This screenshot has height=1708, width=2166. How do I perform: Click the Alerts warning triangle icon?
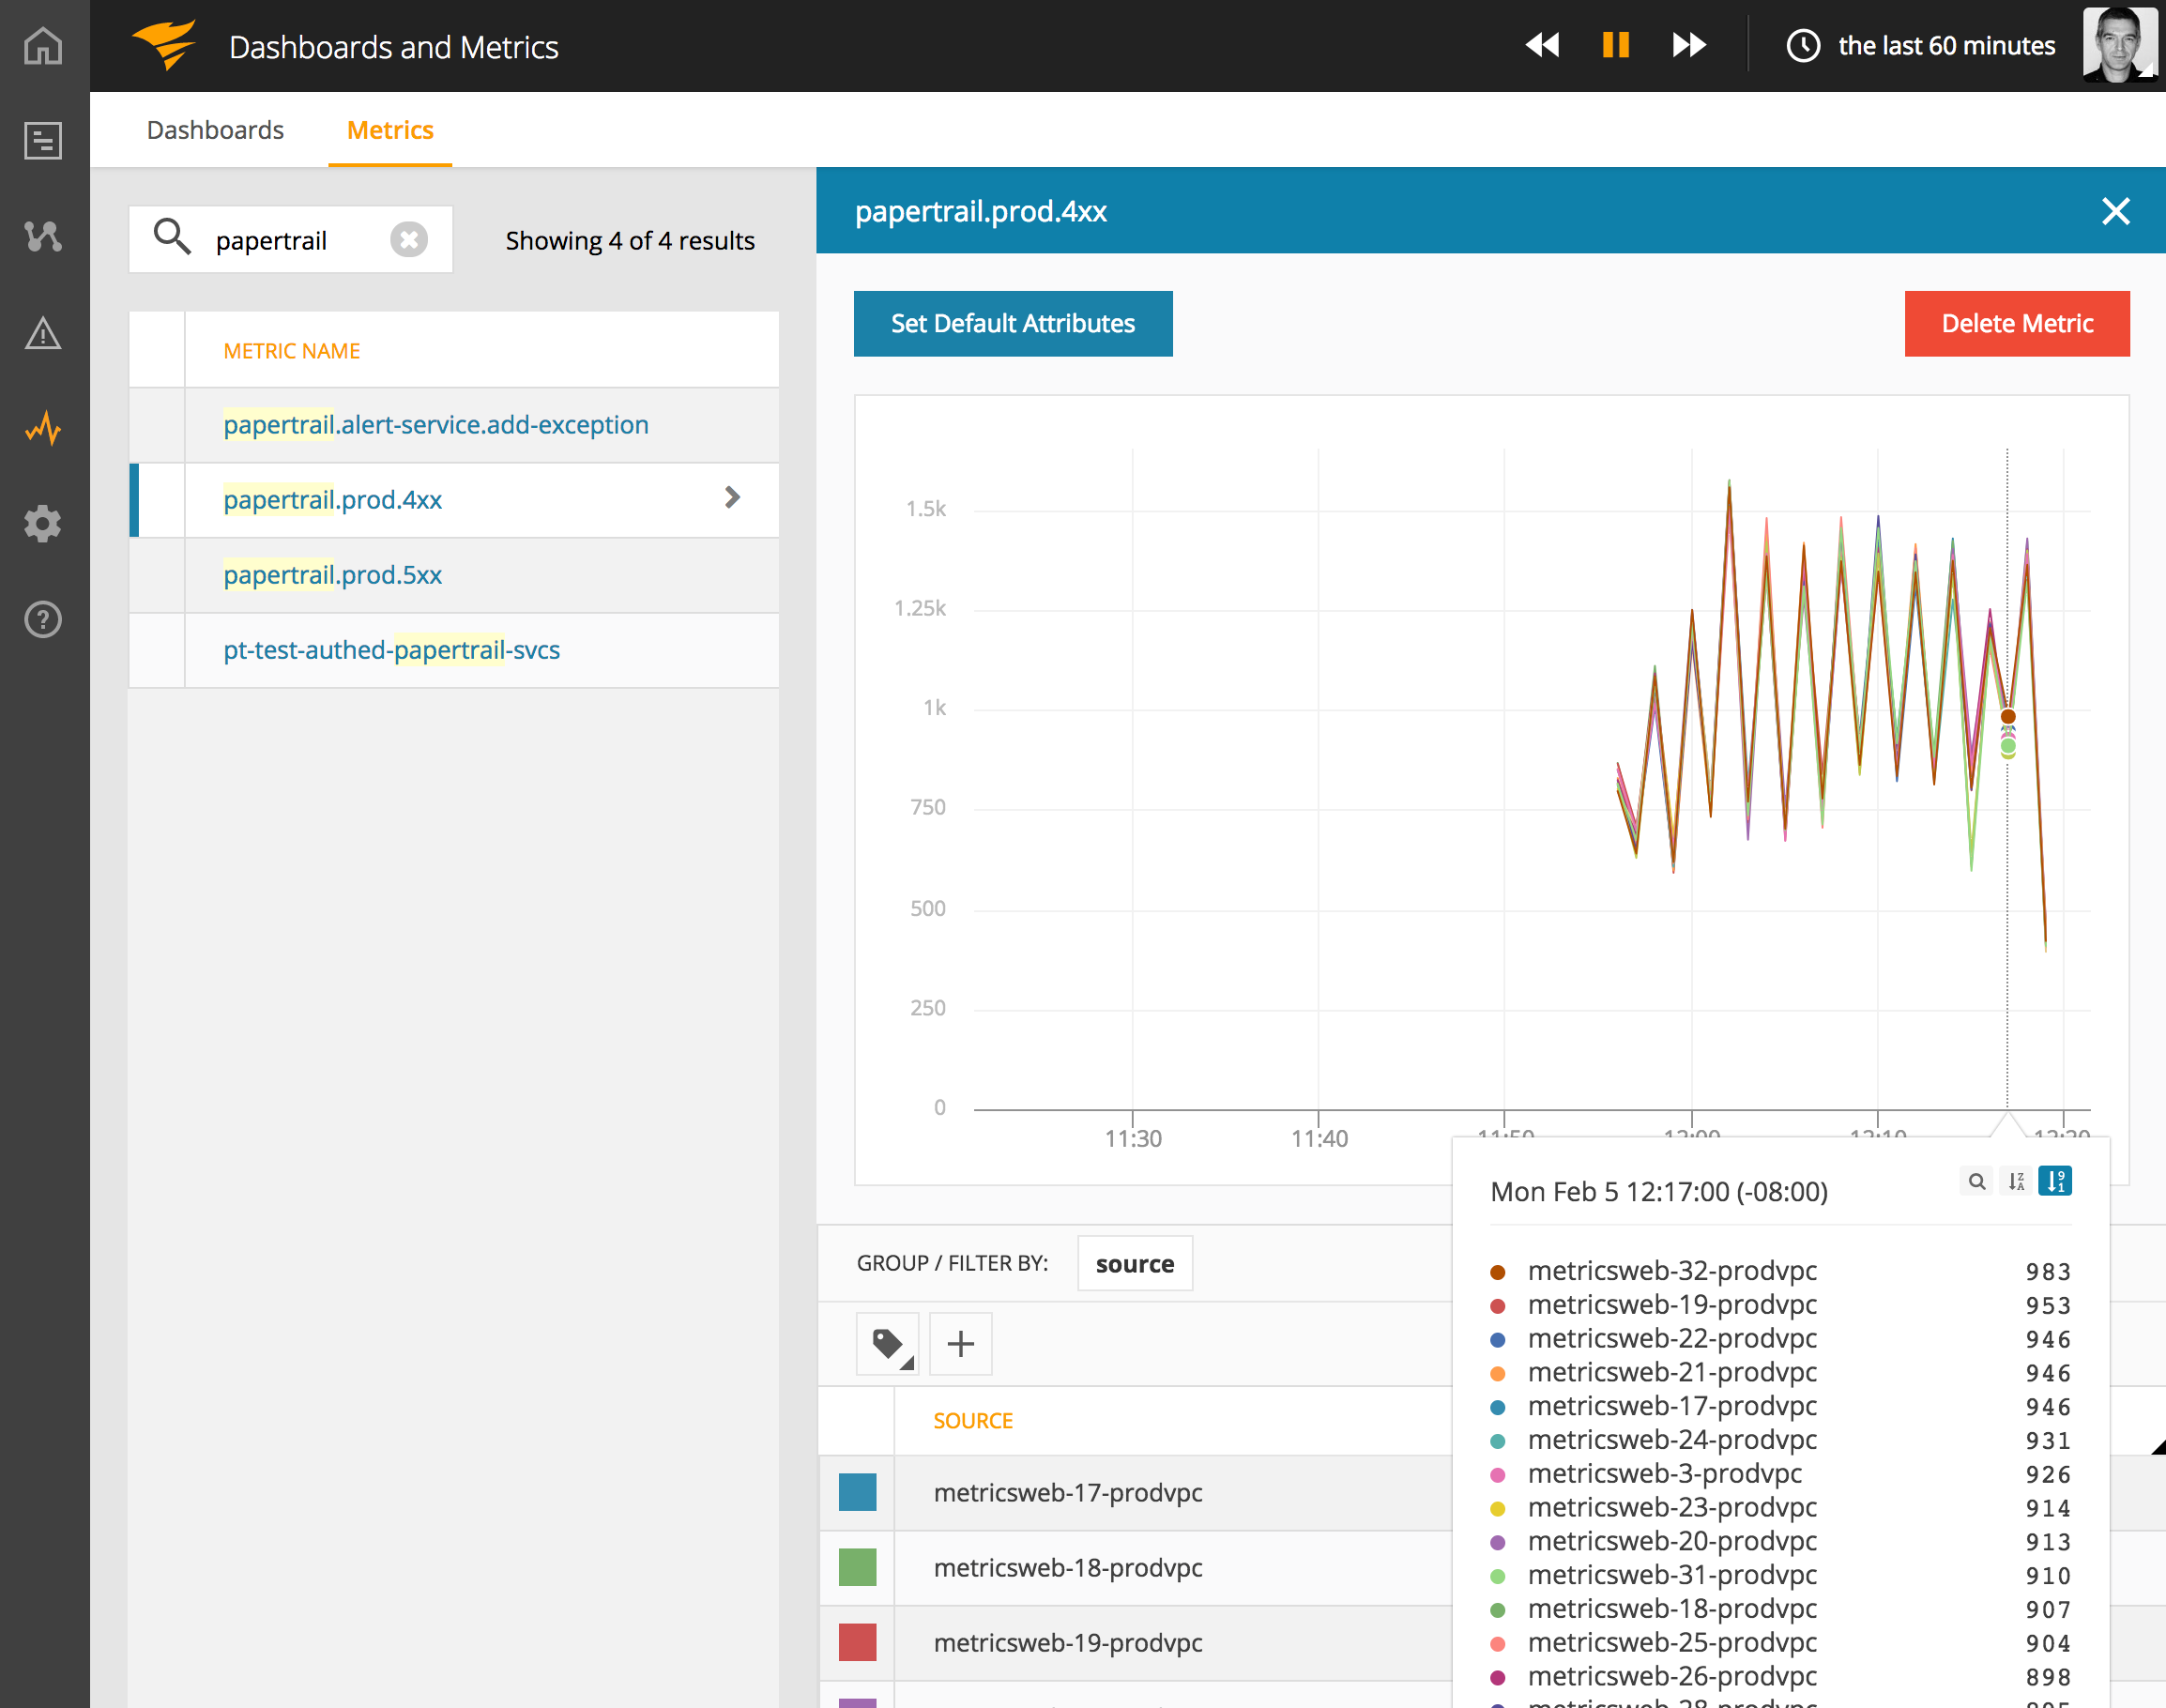(43, 333)
